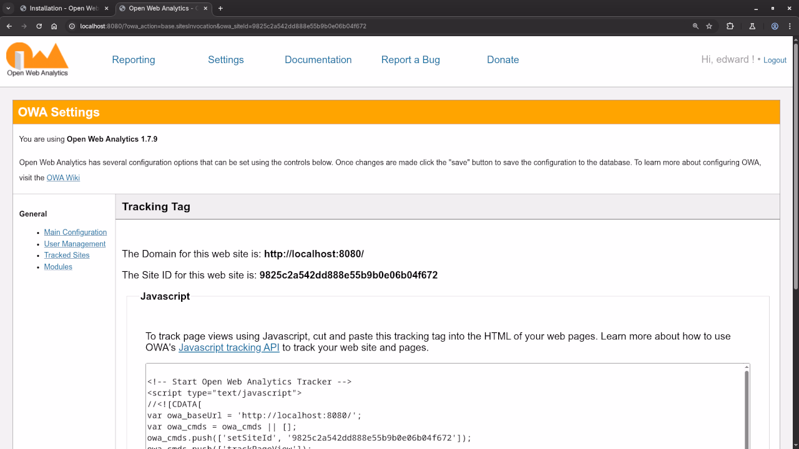The height and width of the screenshot is (449, 799).
Task: Click the domain text http://localhost:8080/
Action: (x=314, y=254)
